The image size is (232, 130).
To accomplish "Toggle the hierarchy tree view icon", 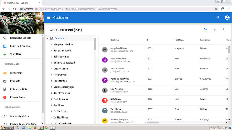I will (x=206, y=30).
